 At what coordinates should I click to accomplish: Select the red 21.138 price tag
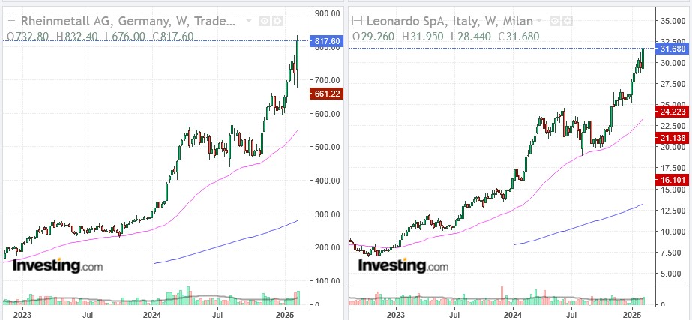[x=670, y=138]
